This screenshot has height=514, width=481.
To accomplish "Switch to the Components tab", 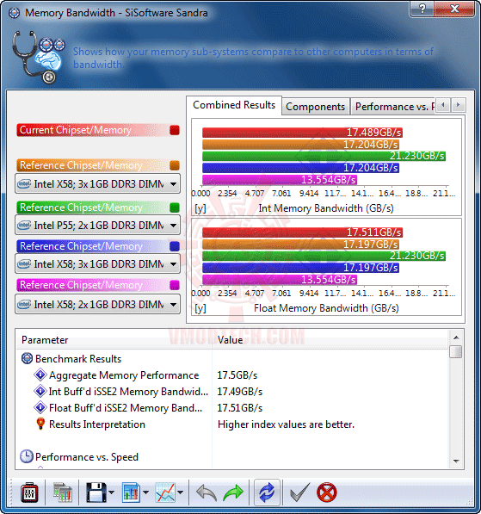I will tap(315, 107).
